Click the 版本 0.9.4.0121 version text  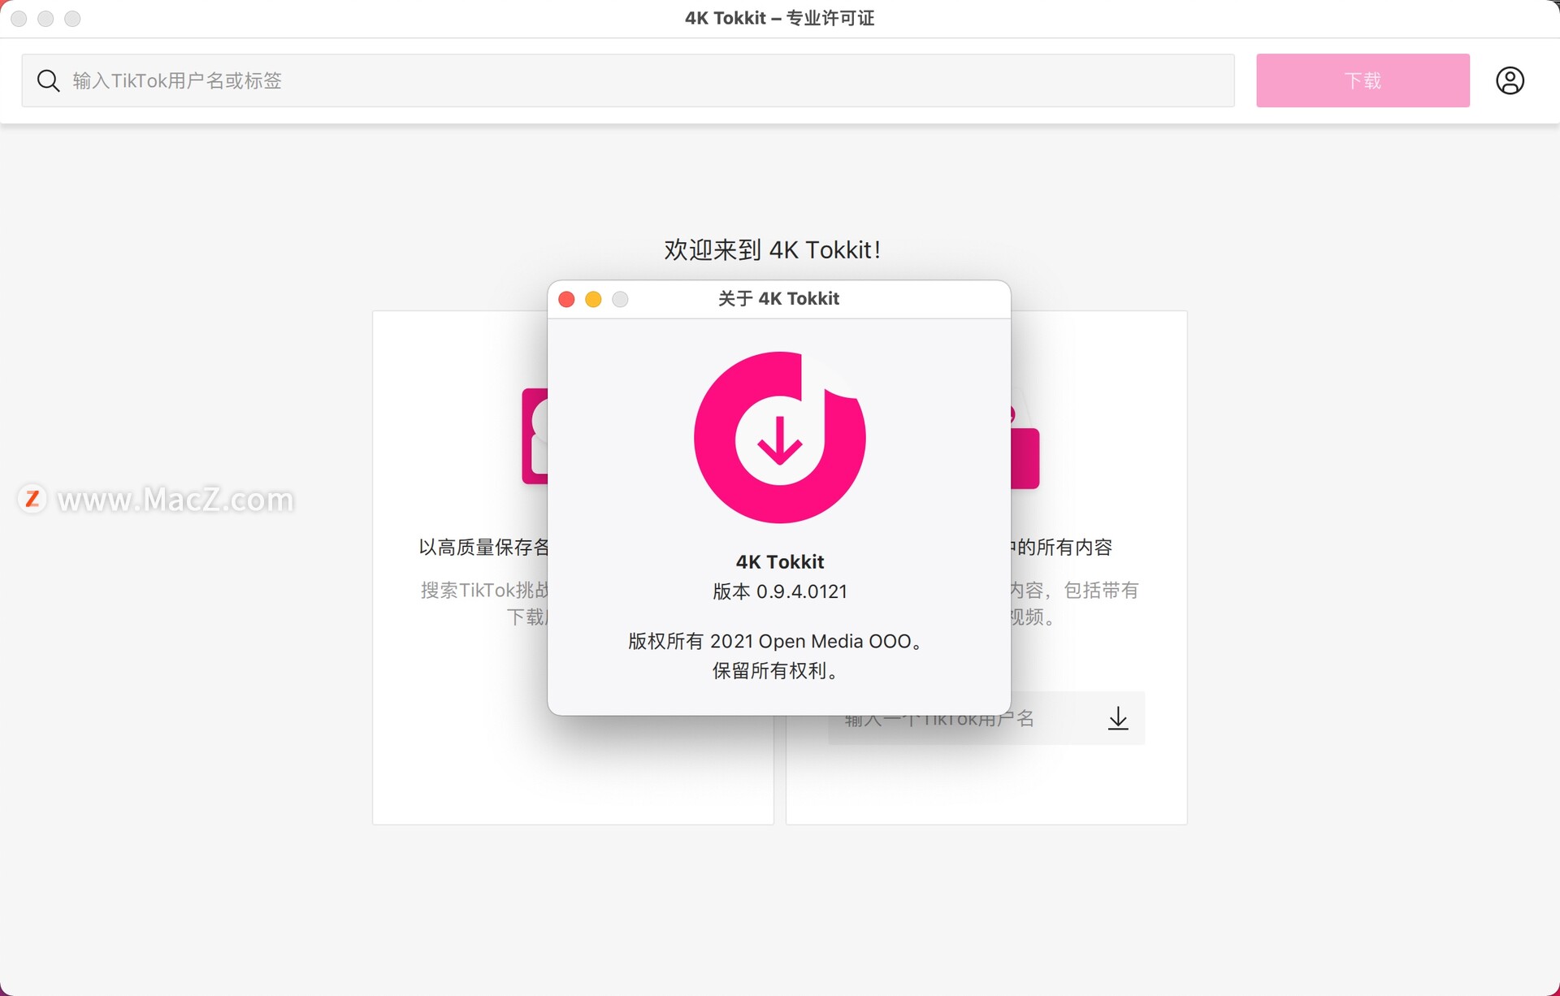[x=779, y=591]
